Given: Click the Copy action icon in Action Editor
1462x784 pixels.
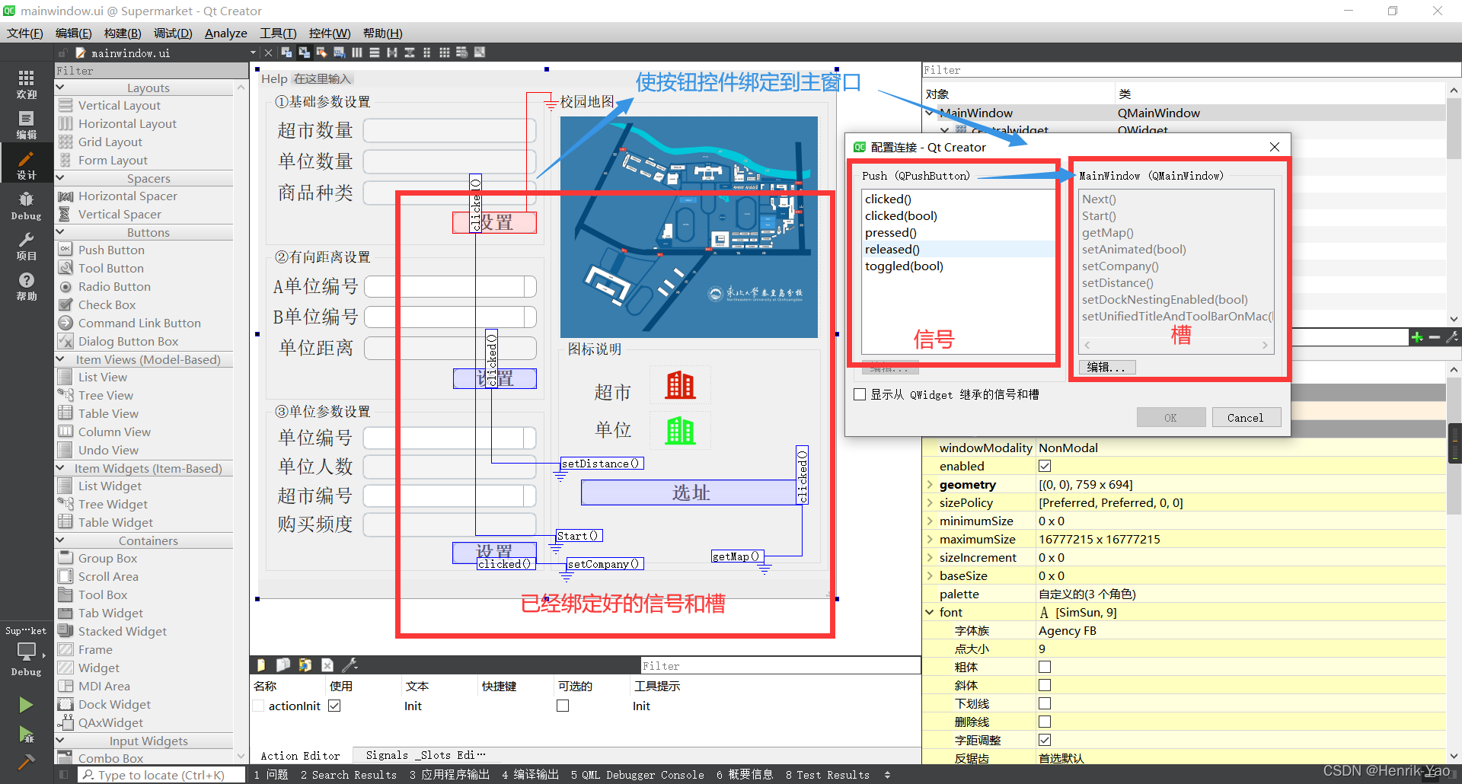Looking at the screenshot, I should (x=283, y=664).
